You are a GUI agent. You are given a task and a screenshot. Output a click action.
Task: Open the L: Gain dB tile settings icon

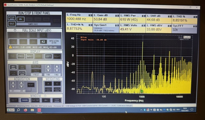pyautogui.click(x=116, y=16)
